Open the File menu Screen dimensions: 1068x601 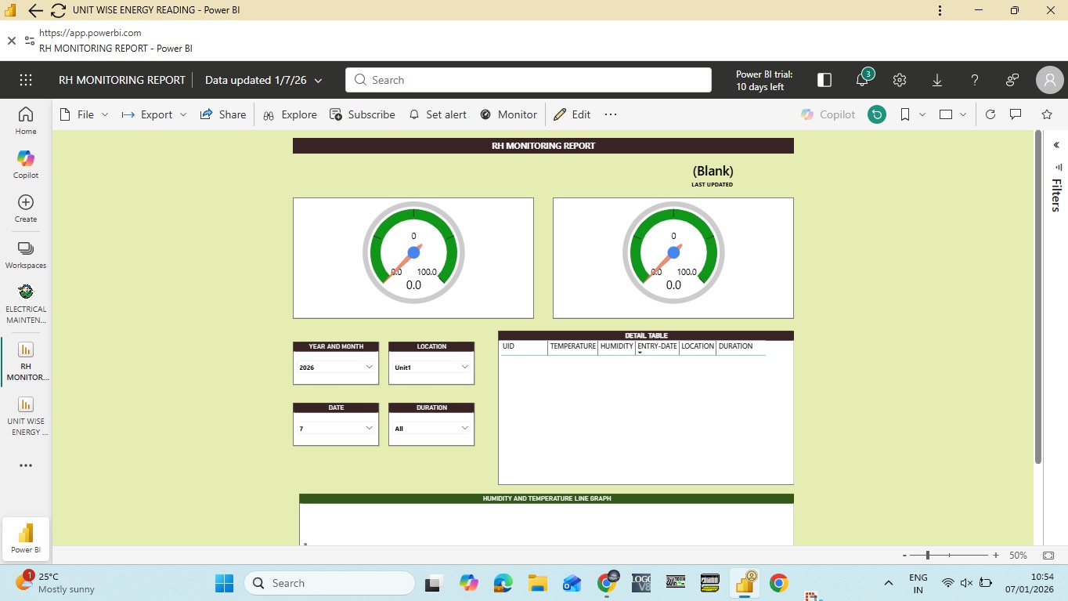point(85,114)
